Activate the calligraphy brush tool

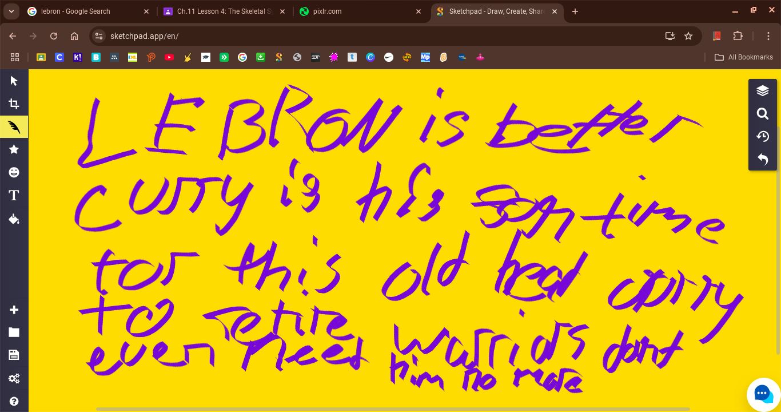click(14, 127)
